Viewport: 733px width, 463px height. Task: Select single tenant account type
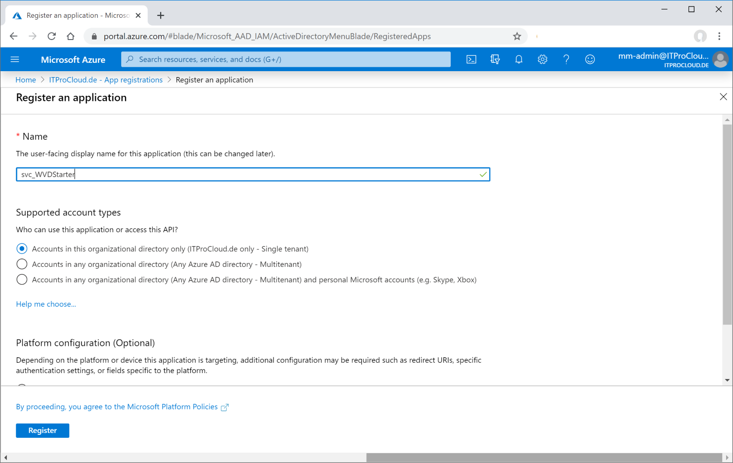point(22,249)
